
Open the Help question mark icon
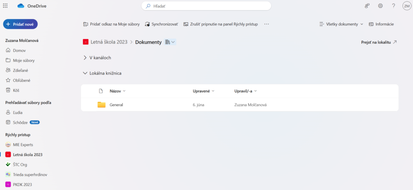tap(394, 6)
